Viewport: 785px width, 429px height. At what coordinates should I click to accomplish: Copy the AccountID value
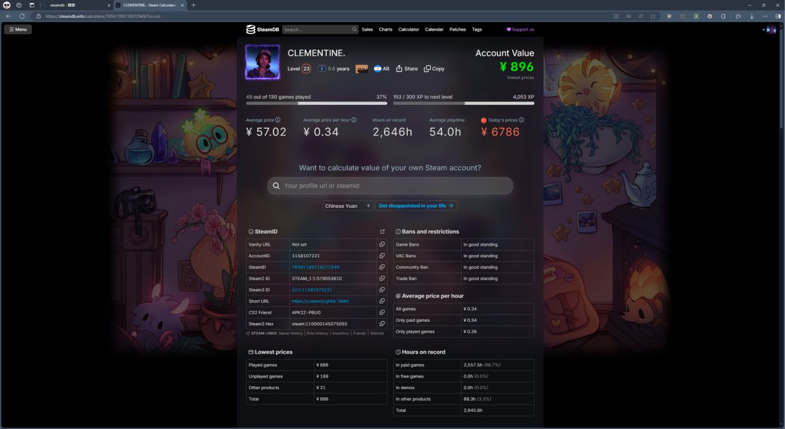click(x=381, y=256)
